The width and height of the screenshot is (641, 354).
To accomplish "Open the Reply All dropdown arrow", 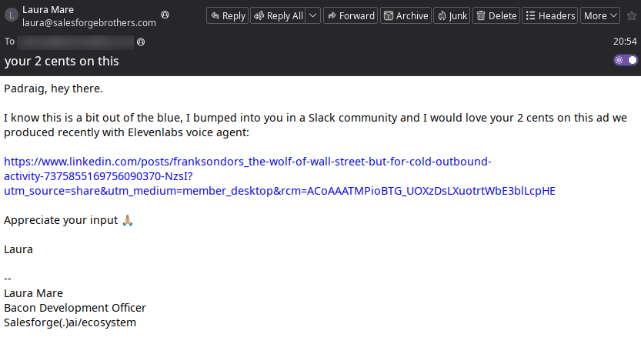I will click(313, 15).
